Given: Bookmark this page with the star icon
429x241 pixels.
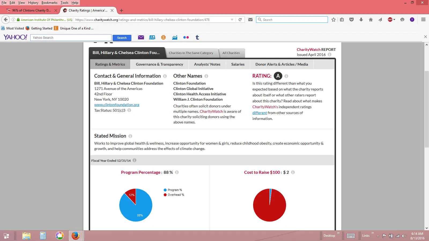Looking at the screenshot, I should [333, 20].
